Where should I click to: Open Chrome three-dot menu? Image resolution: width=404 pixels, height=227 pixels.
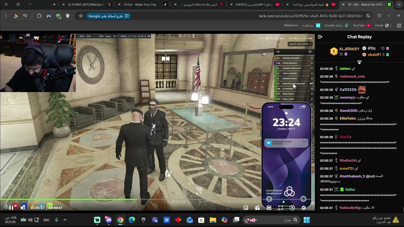coord(6,16)
